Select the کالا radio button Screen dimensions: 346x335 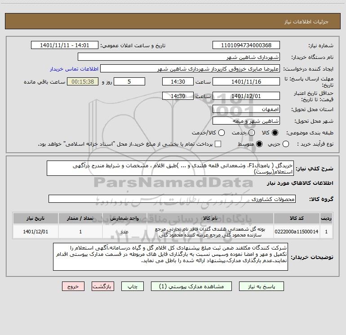[275, 133]
